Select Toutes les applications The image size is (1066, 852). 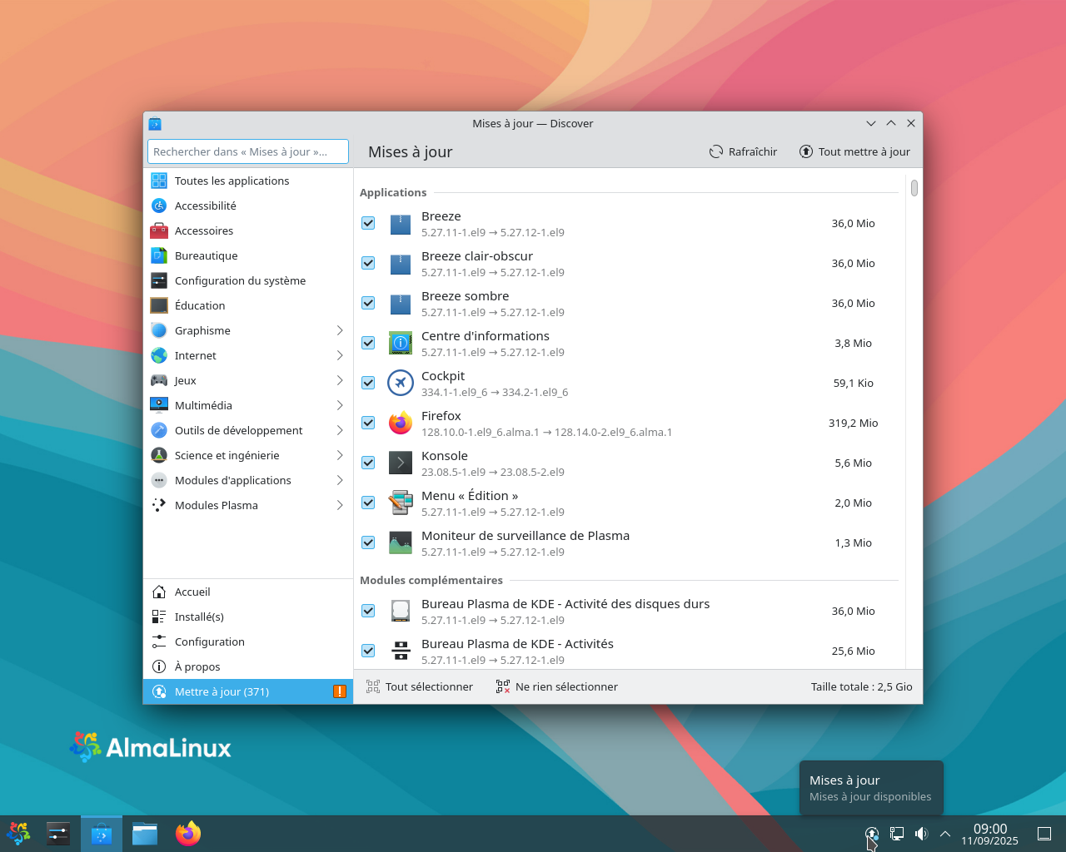(x=248, y=181)
